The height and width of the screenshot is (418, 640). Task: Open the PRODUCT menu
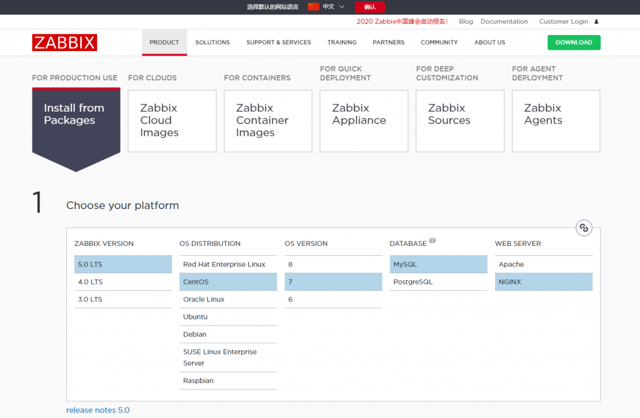point(164,42)
